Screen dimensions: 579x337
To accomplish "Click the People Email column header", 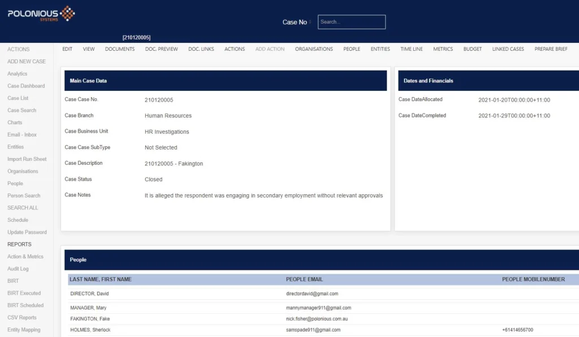I will [x=304, y=279].
